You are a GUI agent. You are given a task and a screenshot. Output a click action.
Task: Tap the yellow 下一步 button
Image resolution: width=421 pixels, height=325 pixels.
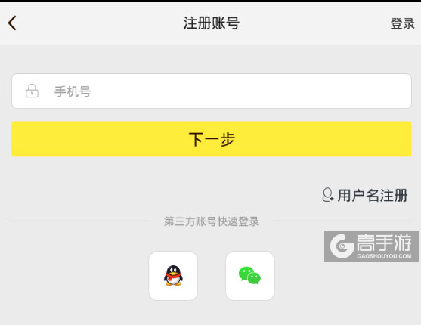point(212,139)
